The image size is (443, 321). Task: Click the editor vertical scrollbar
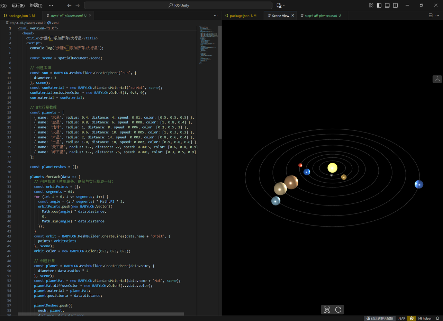[220, 82]
